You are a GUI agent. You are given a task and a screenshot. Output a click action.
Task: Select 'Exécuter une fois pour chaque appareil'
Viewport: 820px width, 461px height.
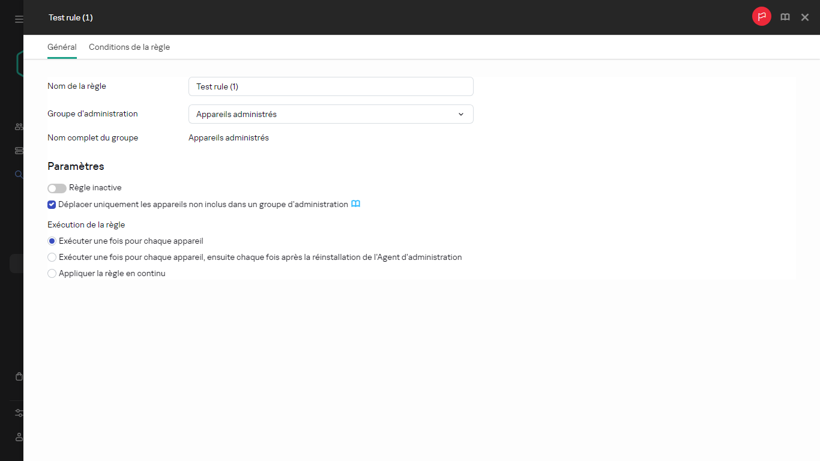point(52,241)
